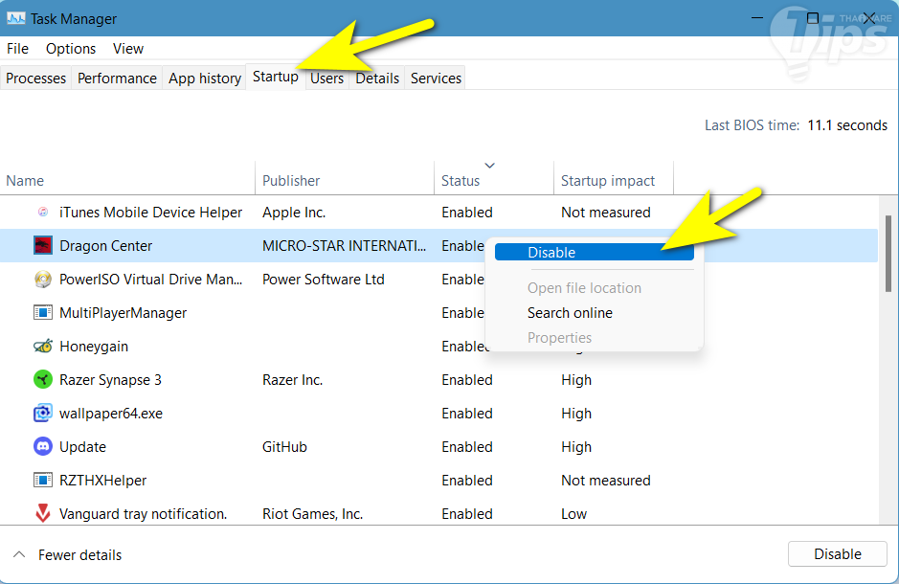Screen dimensions: 899x584
Task: Select the MultiPlayerManager row icon
Action: click(x=42, y=313)
